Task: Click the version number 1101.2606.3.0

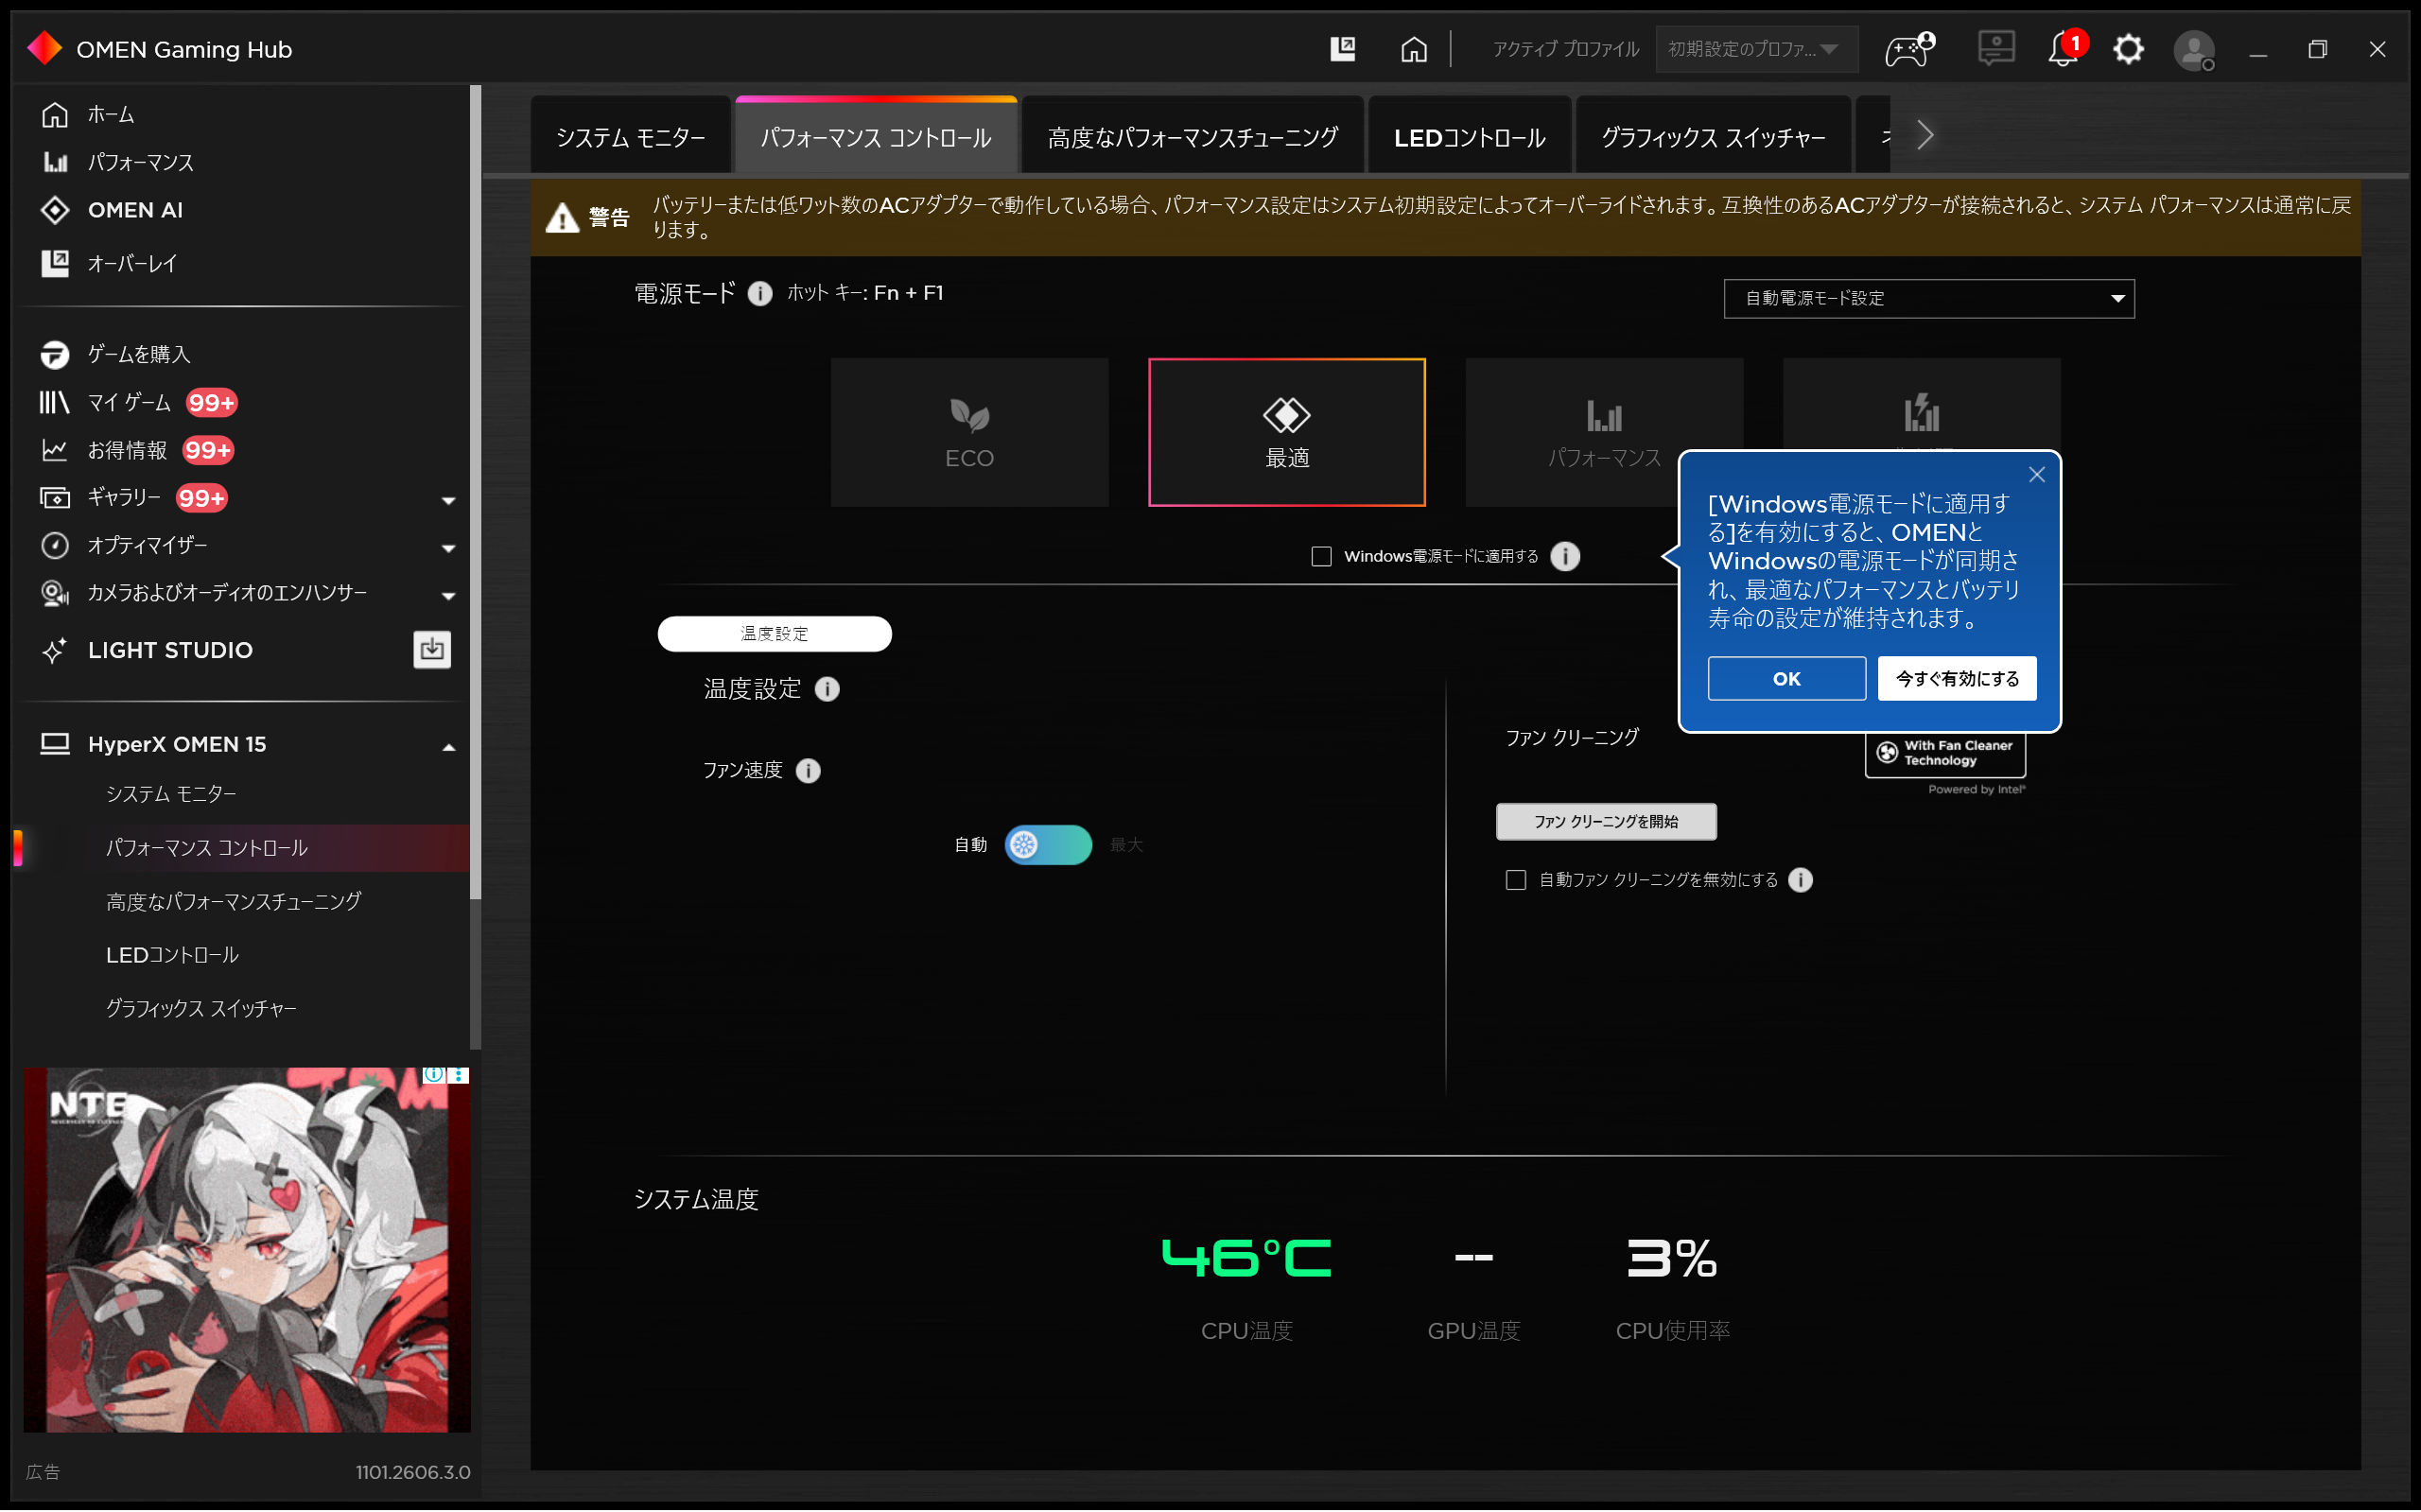Action: [x=412, y=1472]
